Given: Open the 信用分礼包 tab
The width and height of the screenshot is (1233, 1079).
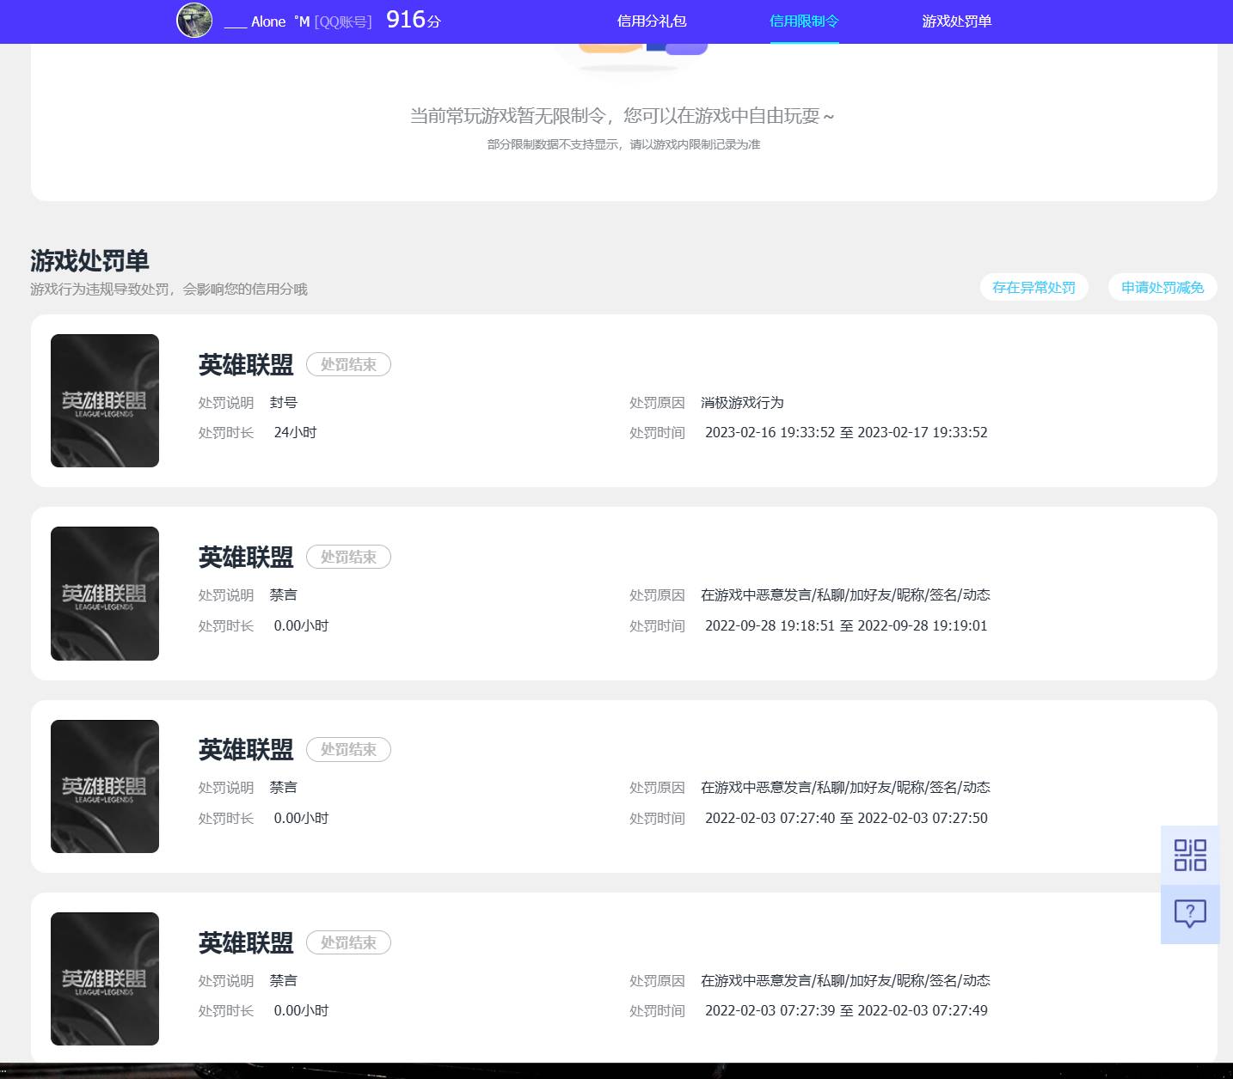Looking at the screenshot, I should coord(652,21).
